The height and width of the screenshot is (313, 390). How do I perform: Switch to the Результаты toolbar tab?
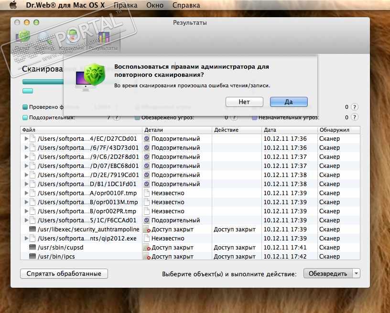pyautogui.click(x=103, y=41)
